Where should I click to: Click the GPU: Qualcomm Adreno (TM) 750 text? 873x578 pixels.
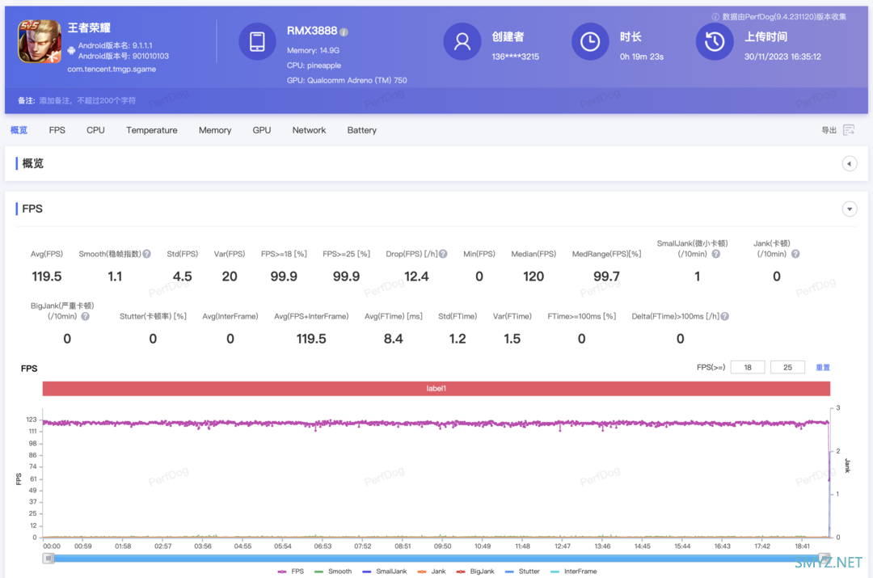tap(346, 80)
